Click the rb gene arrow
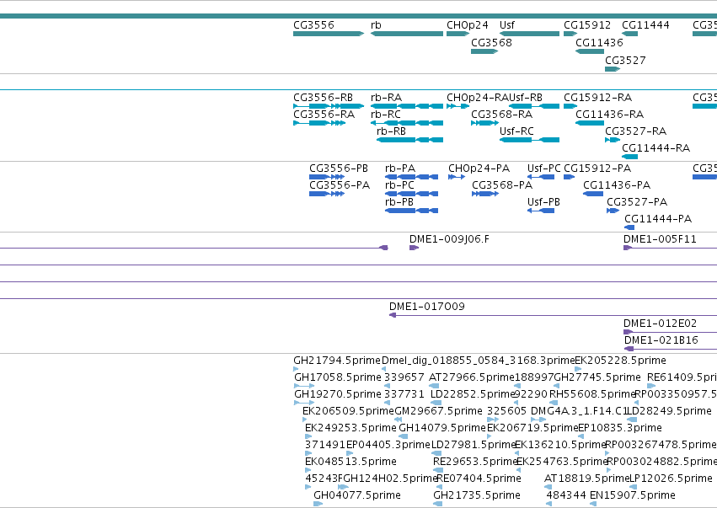 406,34
